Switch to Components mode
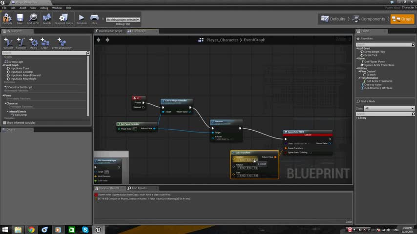 click(x=369, y=19)
